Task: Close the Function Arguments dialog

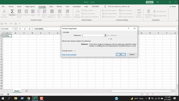Action: click(x=135, y=29)
